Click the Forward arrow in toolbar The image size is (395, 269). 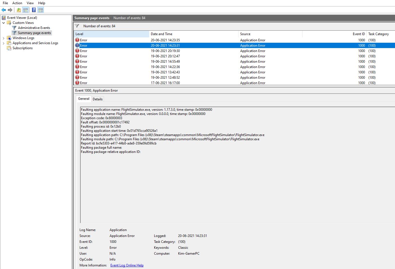pos(10,10)
